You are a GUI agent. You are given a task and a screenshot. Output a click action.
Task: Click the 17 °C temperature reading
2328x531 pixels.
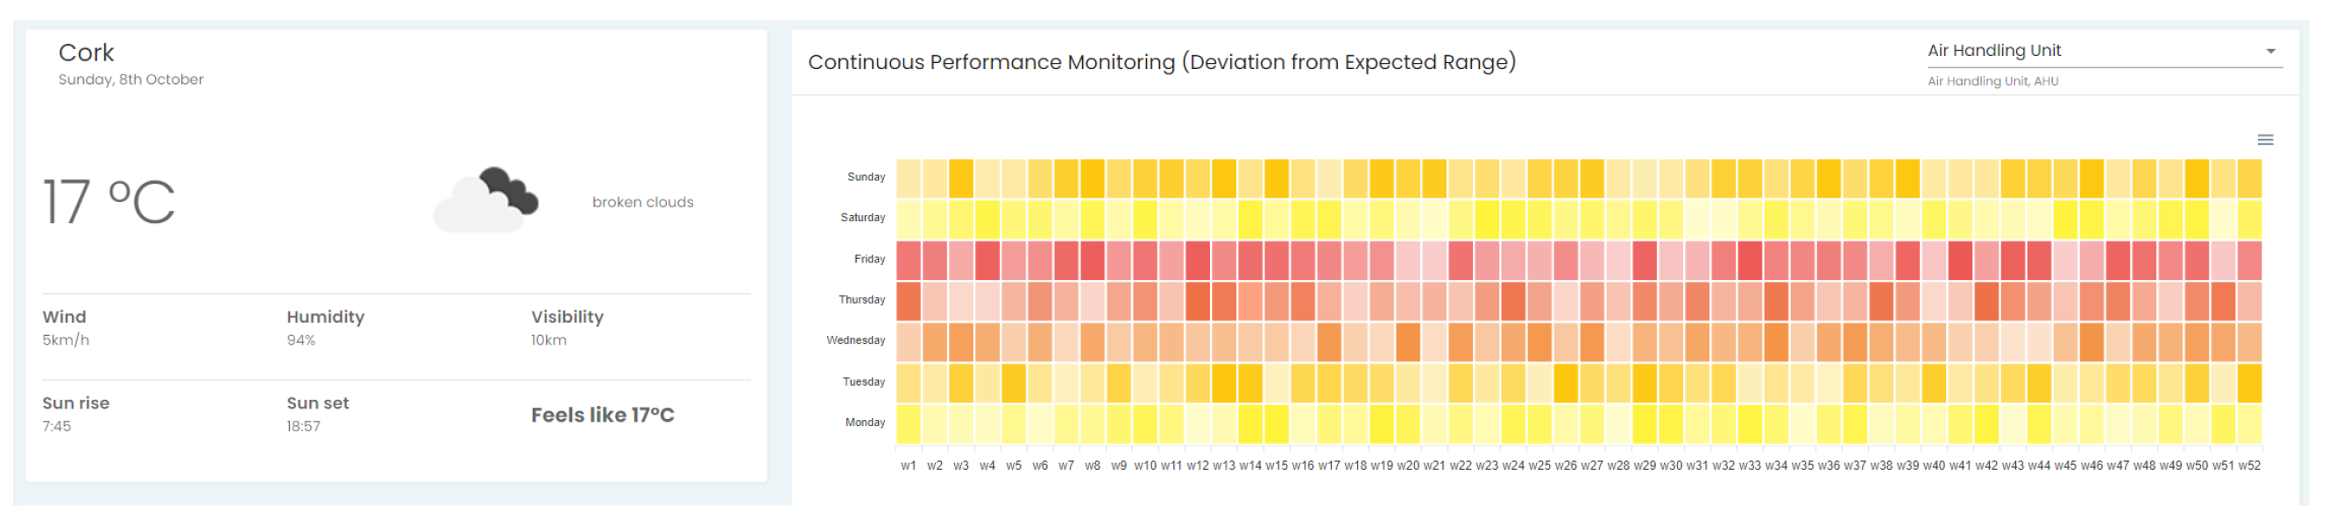[110, 202]
